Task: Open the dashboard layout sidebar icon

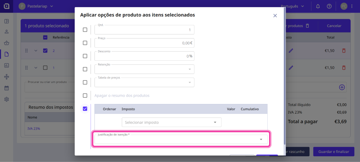Action: point(7,21)
